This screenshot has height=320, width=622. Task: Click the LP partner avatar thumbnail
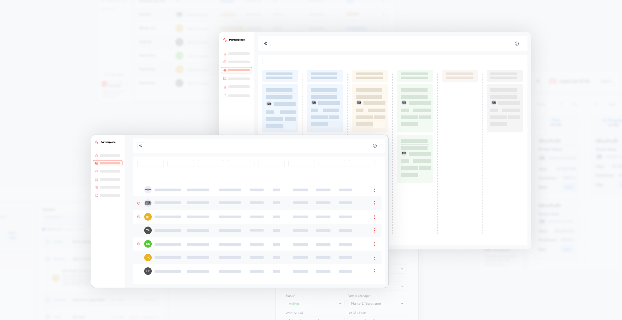[148, 271]
